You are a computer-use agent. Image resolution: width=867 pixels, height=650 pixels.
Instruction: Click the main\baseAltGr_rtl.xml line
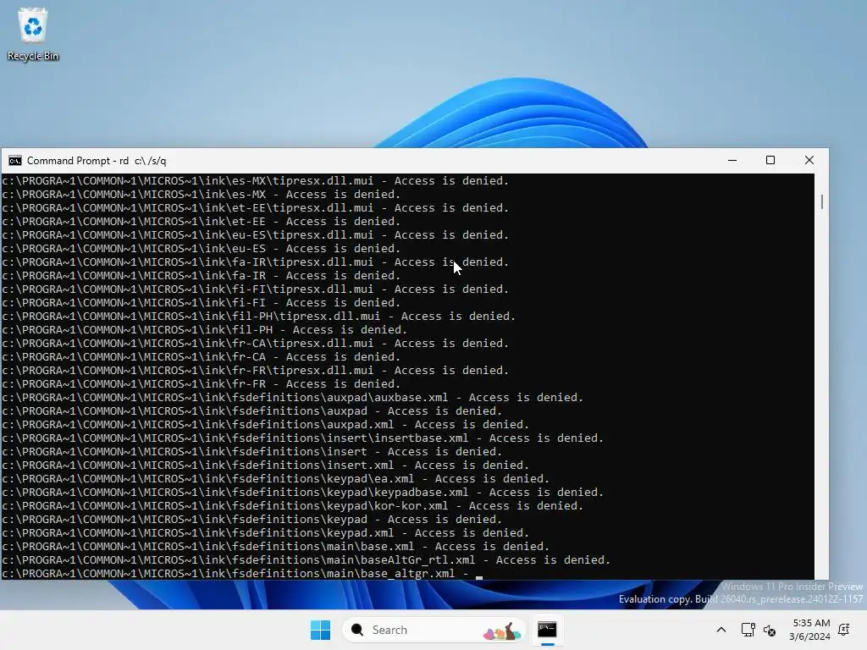click(x=306, y=560)
